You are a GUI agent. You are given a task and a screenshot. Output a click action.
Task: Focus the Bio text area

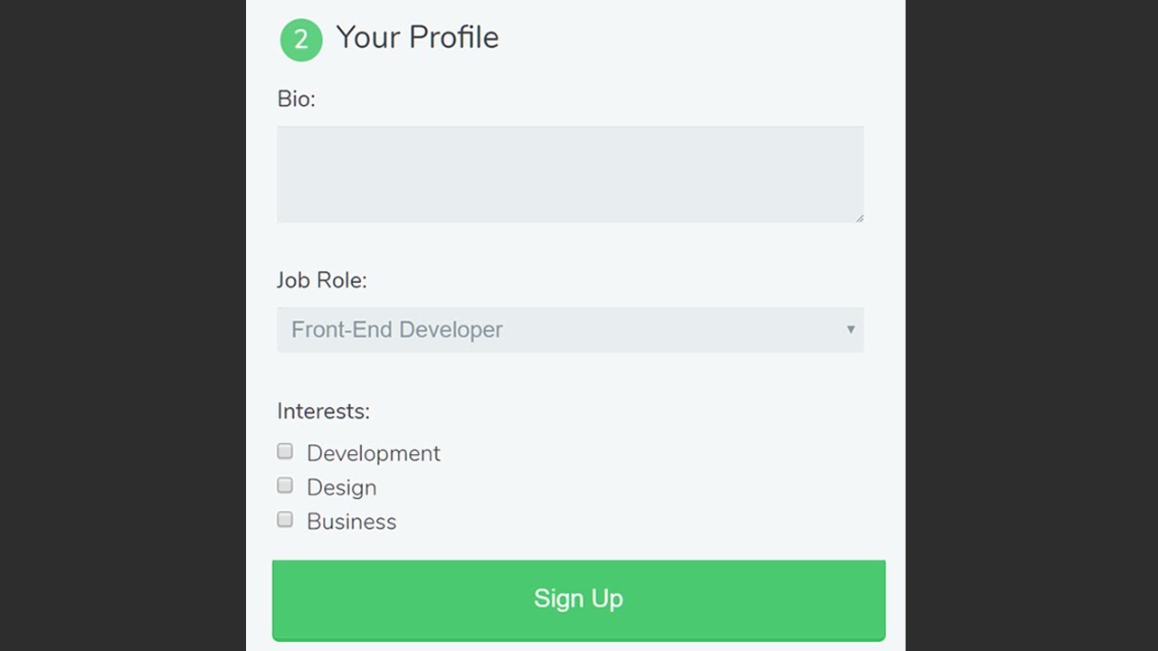[570, 174]
